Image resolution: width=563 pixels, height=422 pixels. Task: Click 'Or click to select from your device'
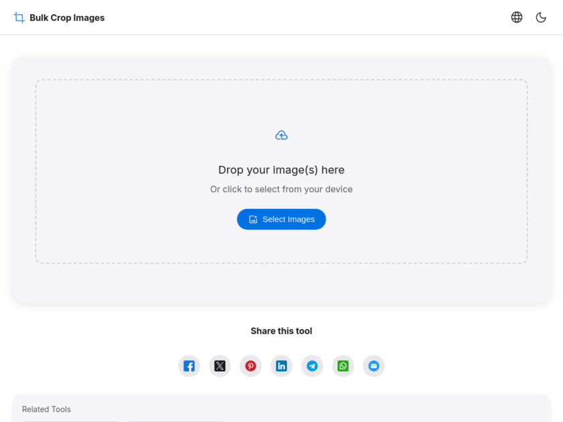(281, 189)
